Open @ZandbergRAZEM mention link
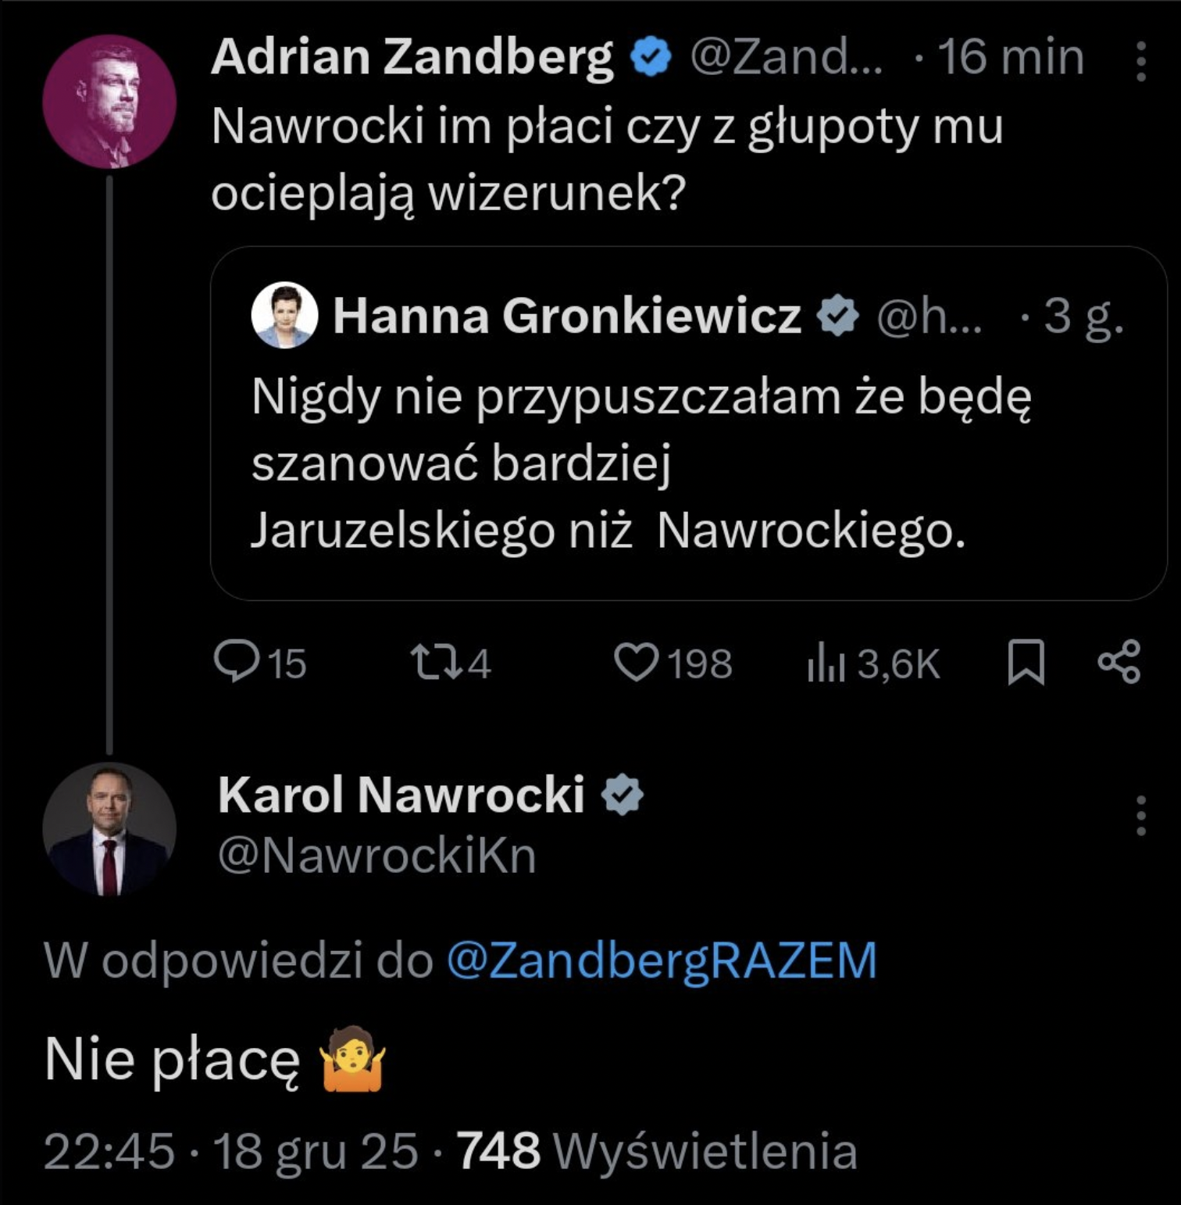The width and height of the screenshot is (1181, 1205). point(662,960)
